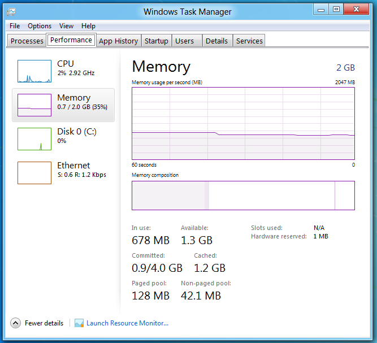Click the memory composition bar
The width and height of the screenshot is (377, 343).
pos(243,196)
